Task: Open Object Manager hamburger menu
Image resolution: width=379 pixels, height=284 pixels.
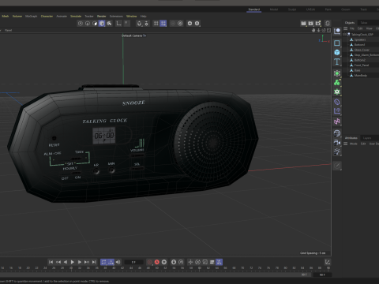Action: click(345, 28)
